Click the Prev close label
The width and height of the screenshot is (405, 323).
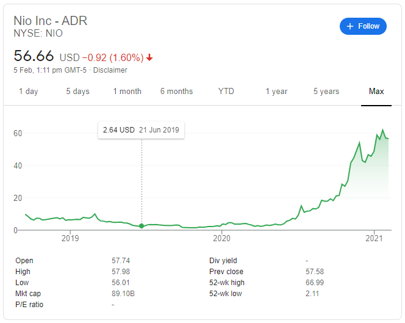tap(226, 272)
